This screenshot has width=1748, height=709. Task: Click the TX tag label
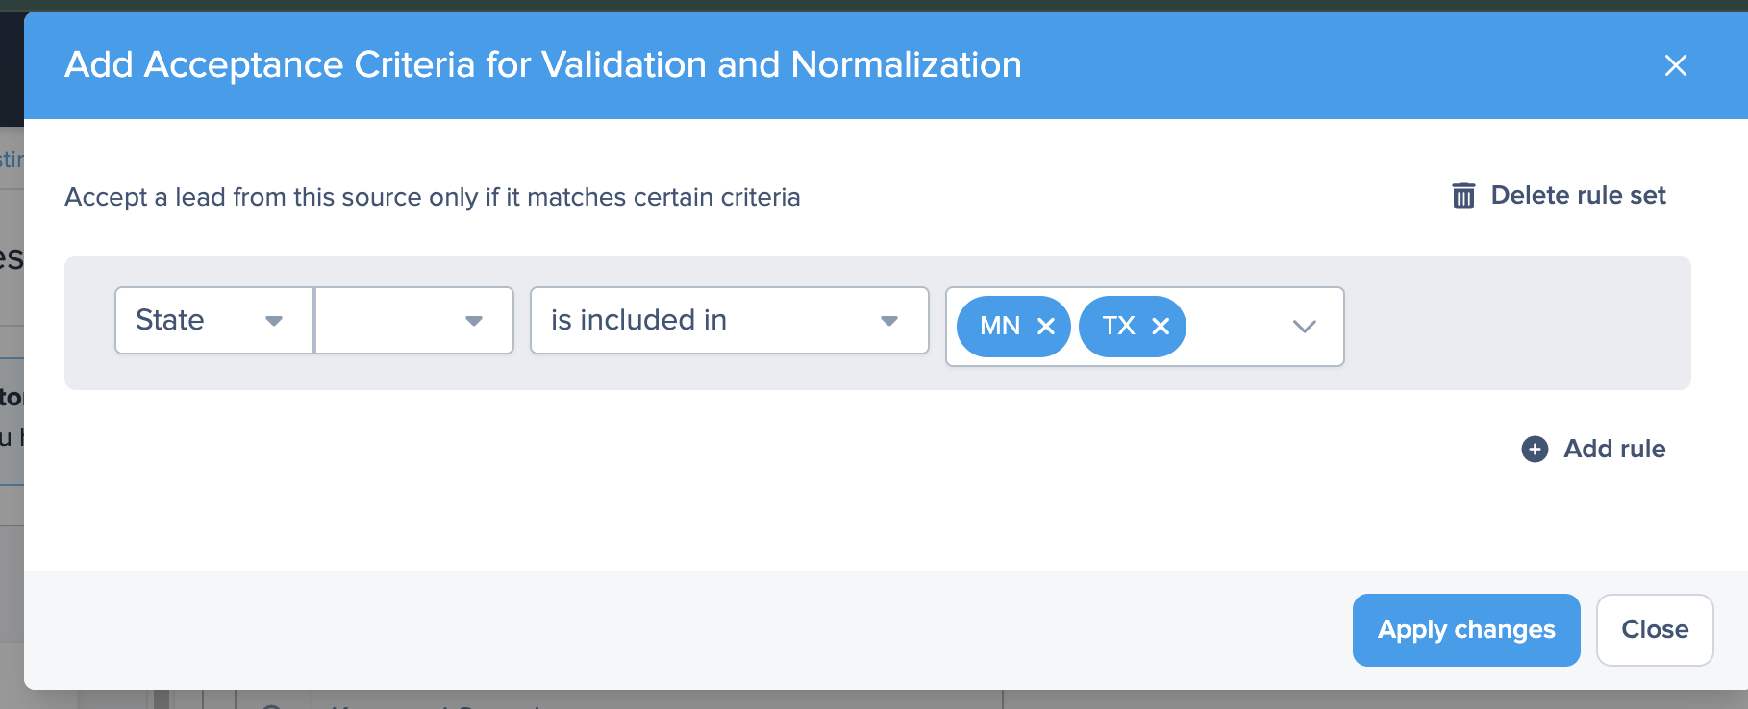coord(1118,327)
